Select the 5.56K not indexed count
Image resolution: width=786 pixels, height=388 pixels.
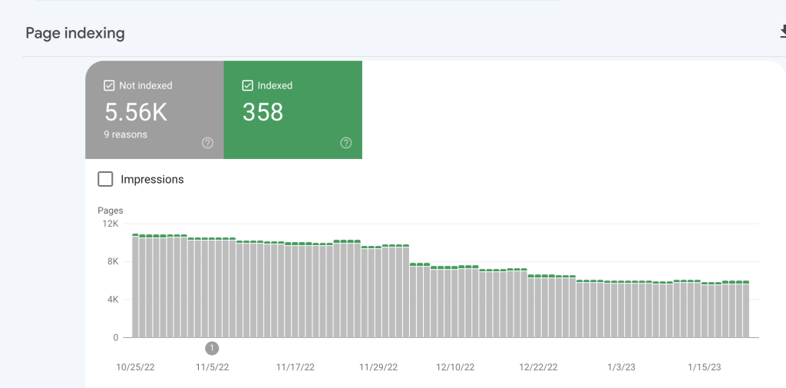[136, 112]
